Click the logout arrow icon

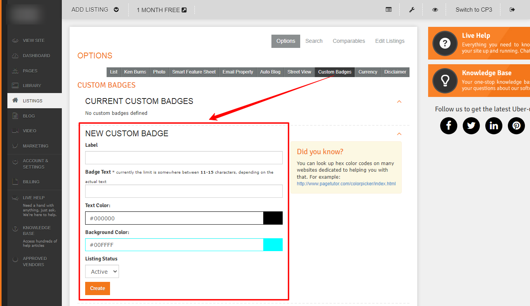pyautogui.click(x=513, y=10)
